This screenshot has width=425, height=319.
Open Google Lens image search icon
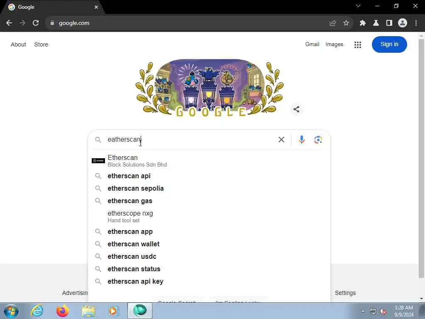coord(318,140)
